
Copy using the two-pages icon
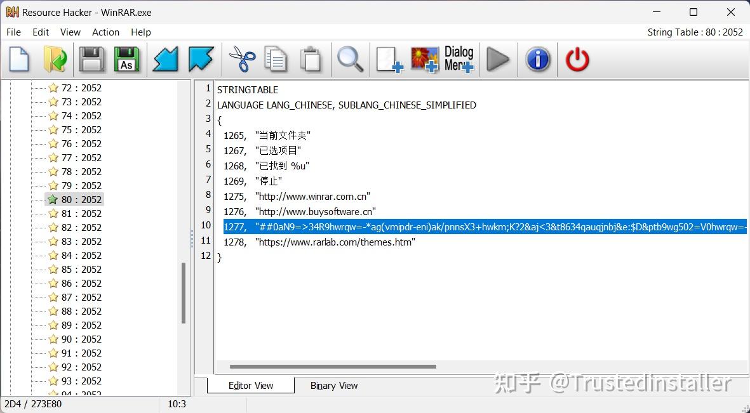[x=276, y=60]
